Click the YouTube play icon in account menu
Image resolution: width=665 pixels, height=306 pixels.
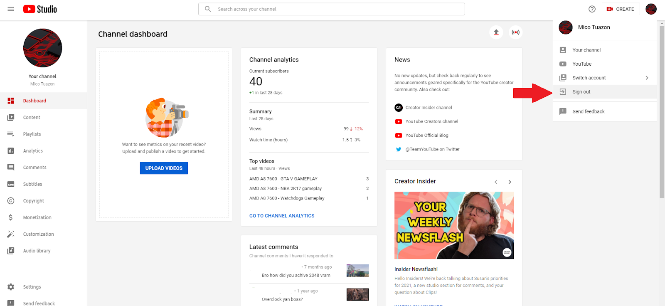click(x=563, y=64)
